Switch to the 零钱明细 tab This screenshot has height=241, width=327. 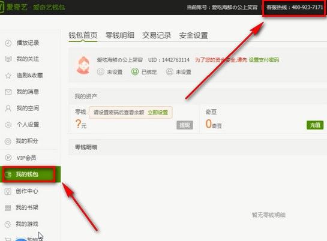click(120, 35)
